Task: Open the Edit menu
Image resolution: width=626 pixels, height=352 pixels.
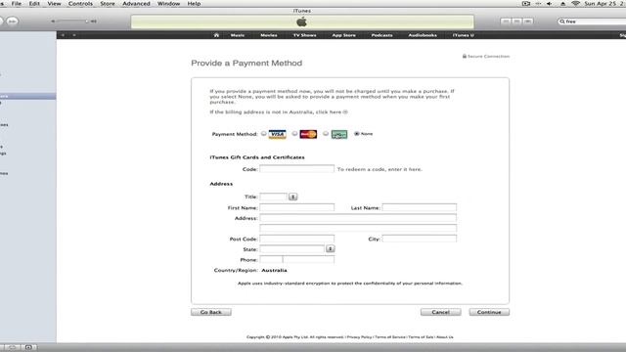Action: point(34,4)
